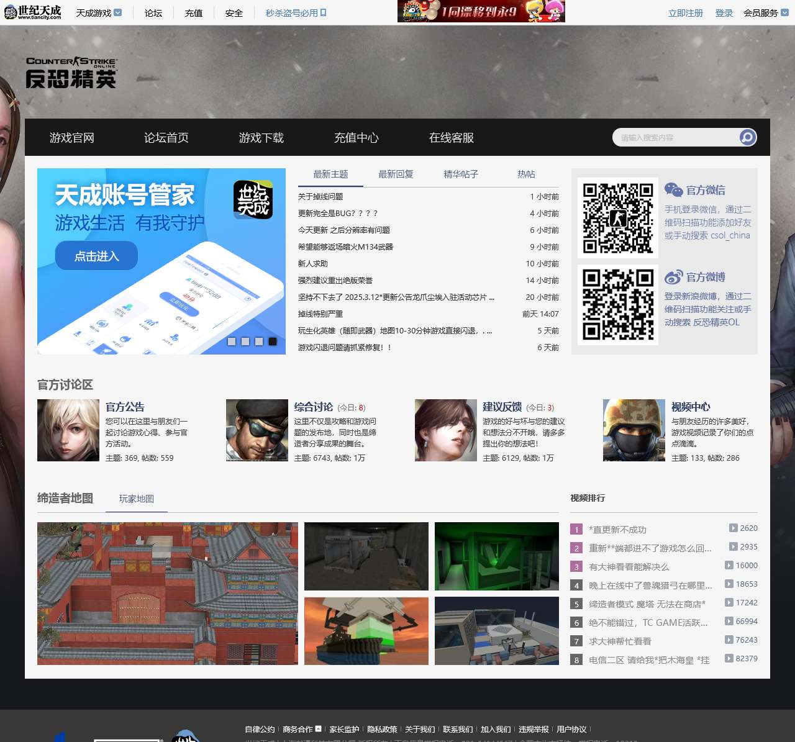This screenshot has width=795, height=742.
Task: Click the search input field
Action: [676, 137]
